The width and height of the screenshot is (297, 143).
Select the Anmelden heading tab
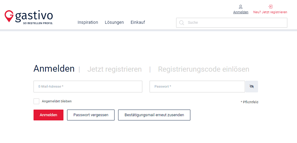54,69
